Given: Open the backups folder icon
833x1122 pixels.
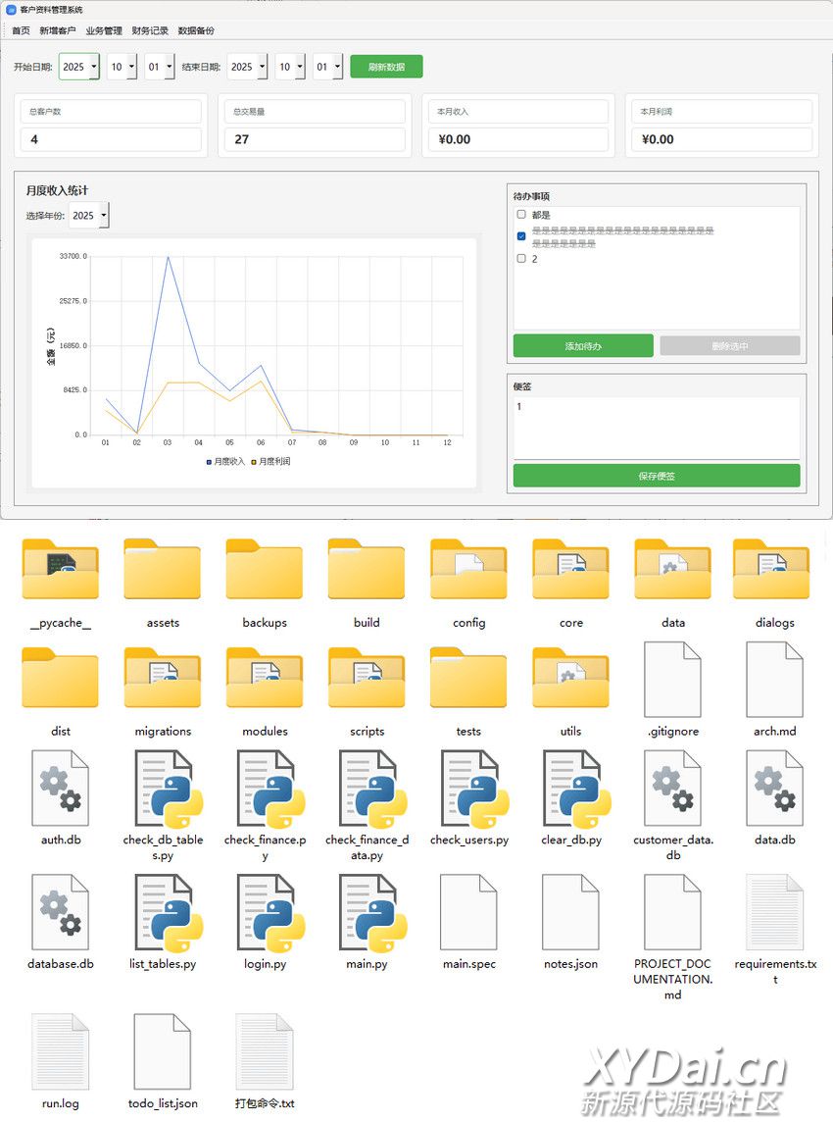Looking at the screenshot, I should coord(265,572).
